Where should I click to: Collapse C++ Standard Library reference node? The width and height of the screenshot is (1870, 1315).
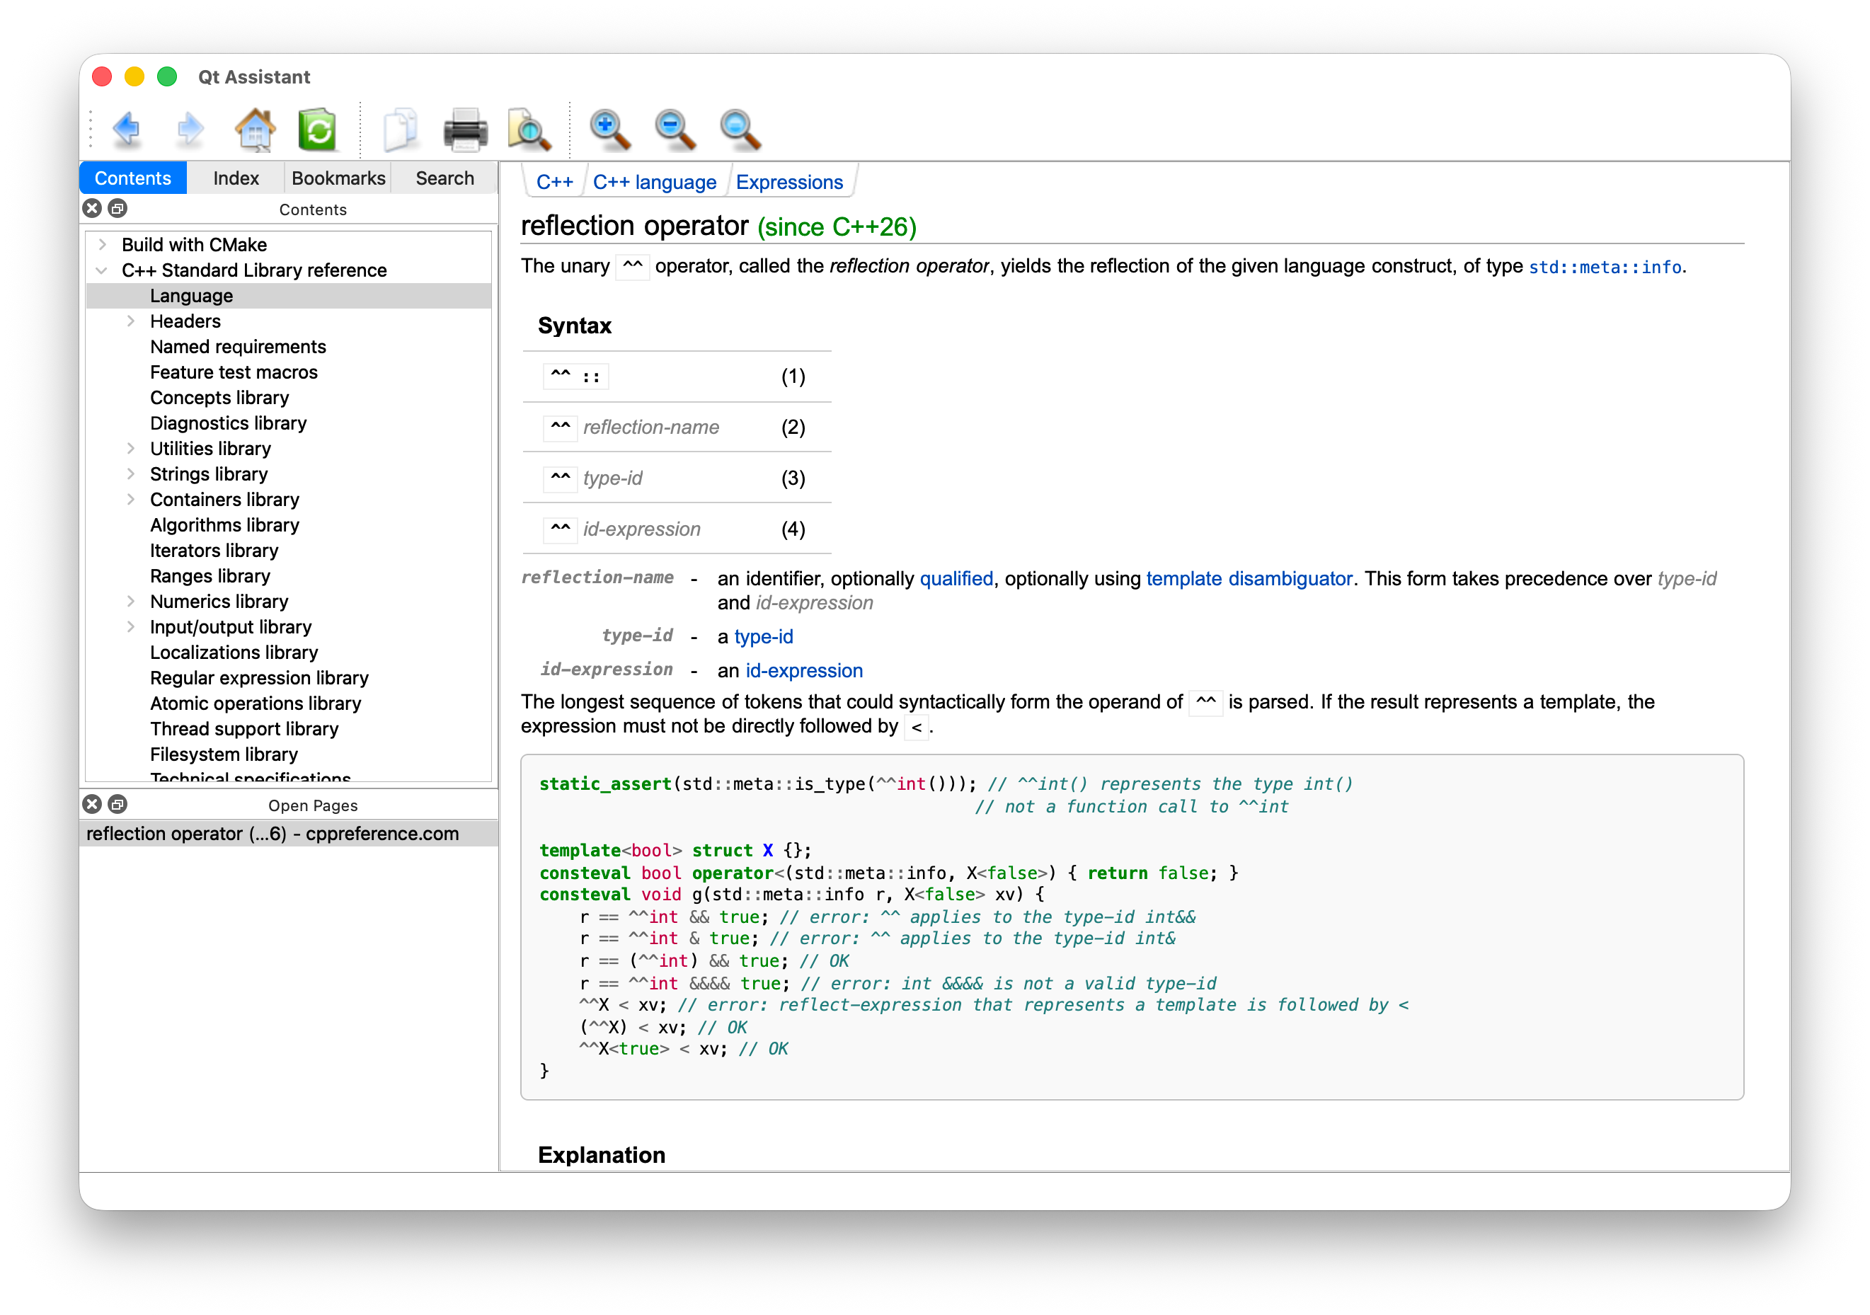point(102,270)
